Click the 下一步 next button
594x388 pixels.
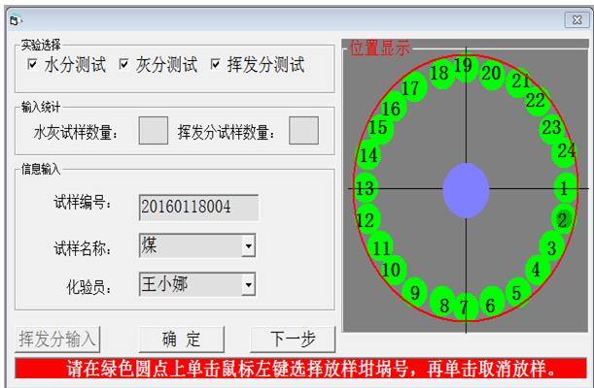click(293, 339)
